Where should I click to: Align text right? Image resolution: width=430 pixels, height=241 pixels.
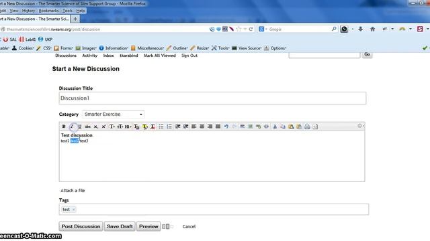pyautogui.click(x=210, y=127)
